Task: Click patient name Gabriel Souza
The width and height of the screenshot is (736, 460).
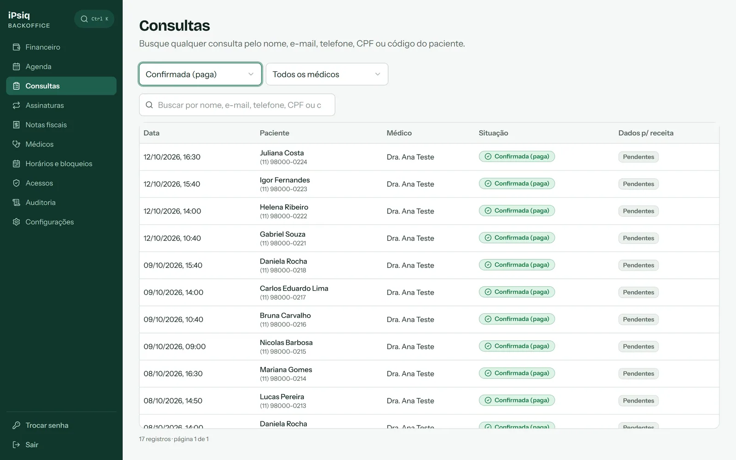Action: [x=282, y=234]
